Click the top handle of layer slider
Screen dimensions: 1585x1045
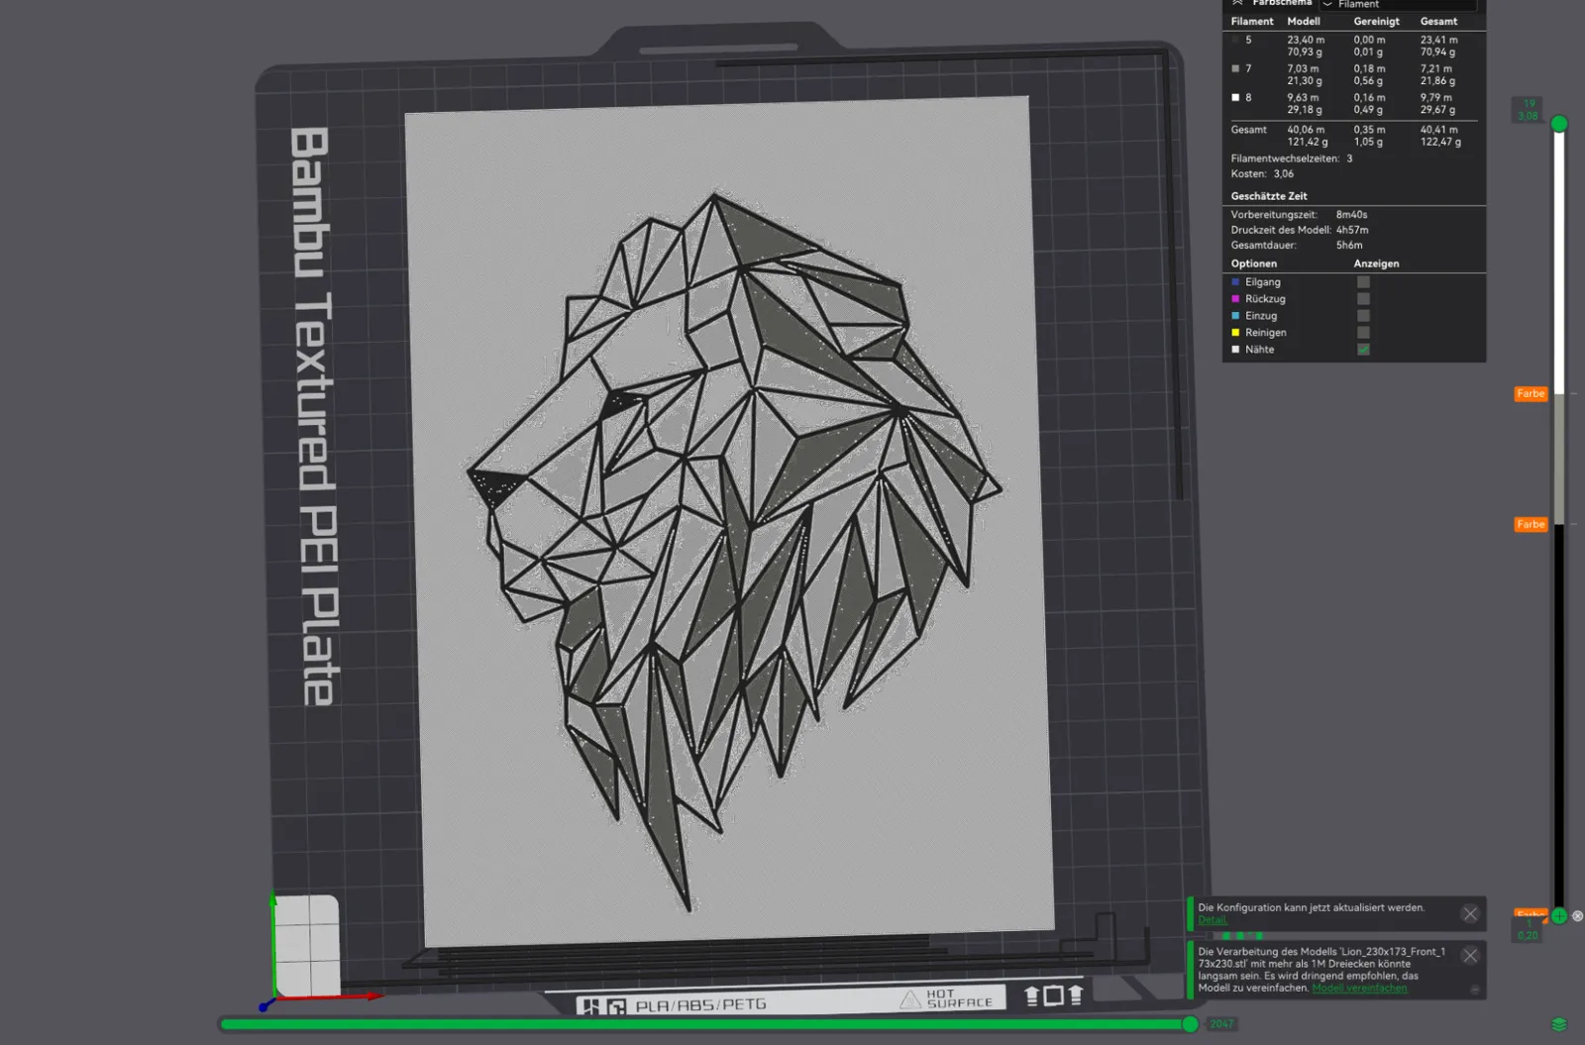pyautogui.click(x=1559, y=124)
